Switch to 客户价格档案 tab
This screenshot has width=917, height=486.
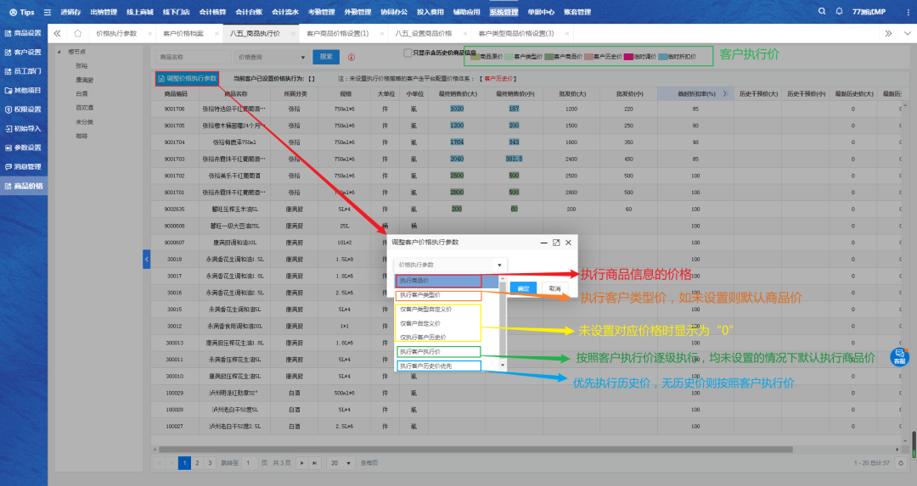(183, 33)
